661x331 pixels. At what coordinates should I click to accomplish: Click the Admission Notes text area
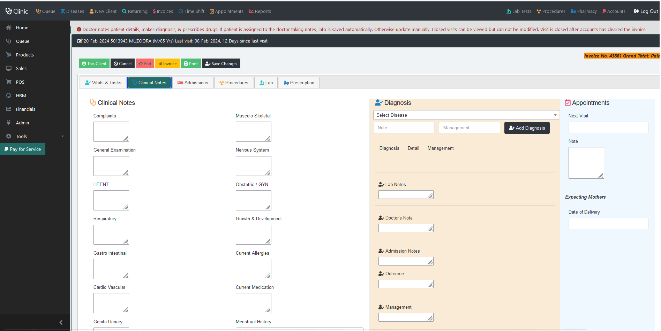pyautogui.click(x=406, y=261)
